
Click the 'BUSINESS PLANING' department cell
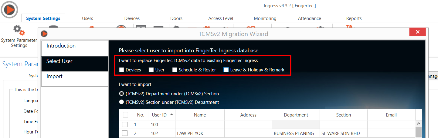pyautogui.click(x=296, y=133)
